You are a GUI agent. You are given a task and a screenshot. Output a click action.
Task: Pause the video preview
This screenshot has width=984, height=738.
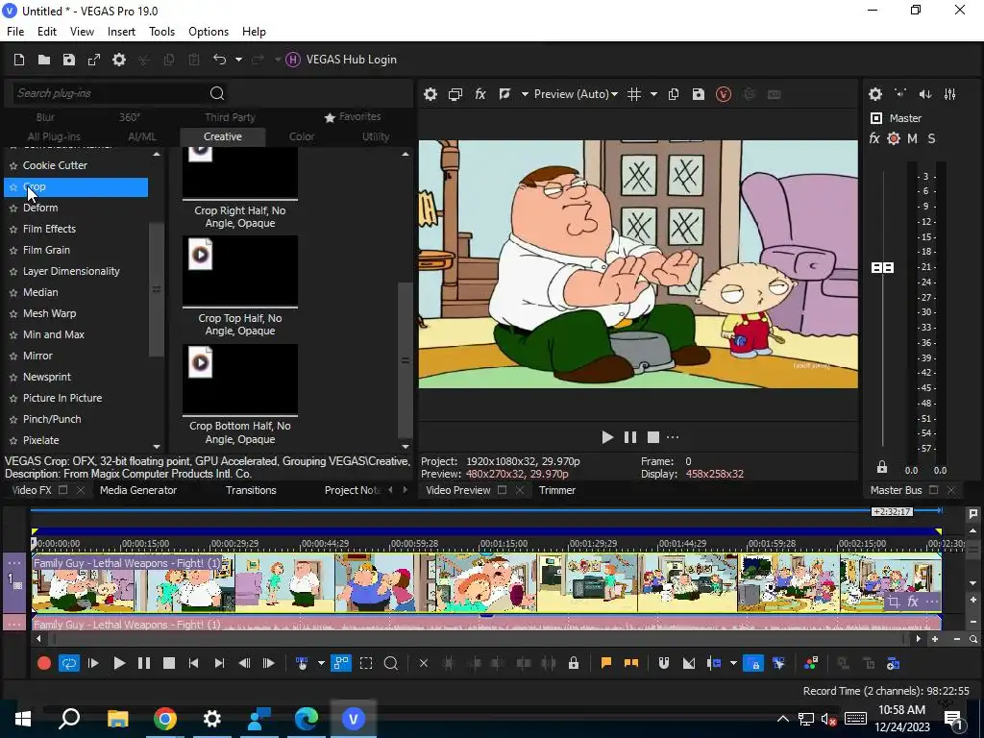pyautogui.click(x=630, y=437)
